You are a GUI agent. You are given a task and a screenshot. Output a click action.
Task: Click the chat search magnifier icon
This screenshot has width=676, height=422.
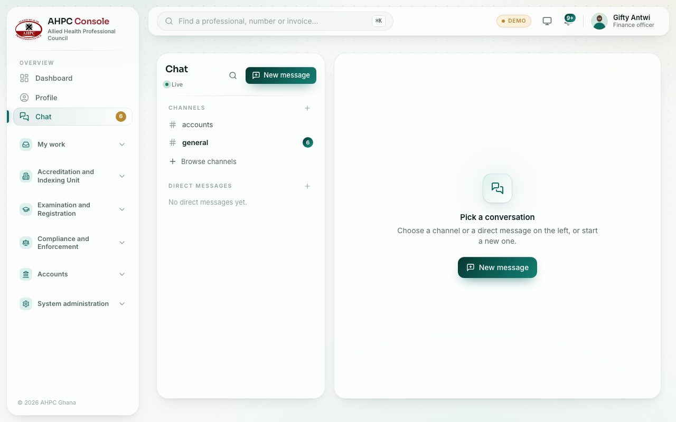[233, 75]
